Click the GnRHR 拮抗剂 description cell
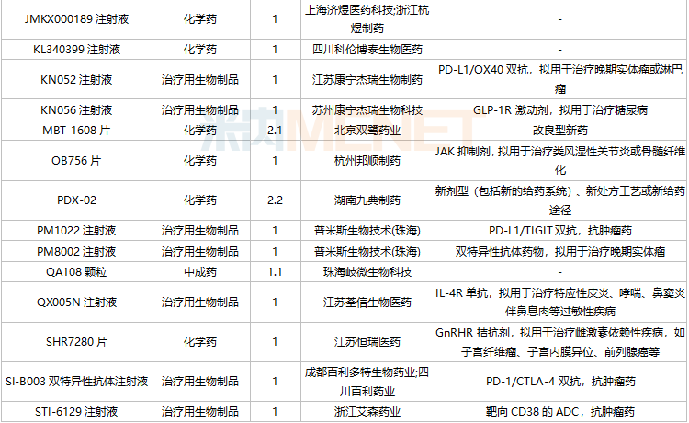The width and height of the screenshot is (689, 423). click(560, 342)
